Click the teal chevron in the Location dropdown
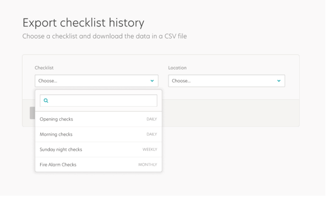The height and width of the screenshot is (206, 333). coord(279,81)
